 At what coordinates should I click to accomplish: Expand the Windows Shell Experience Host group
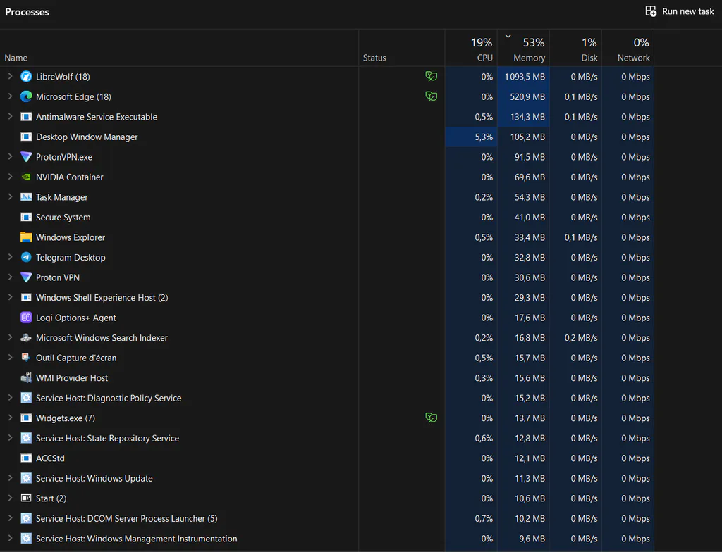[x=10, y=297]
